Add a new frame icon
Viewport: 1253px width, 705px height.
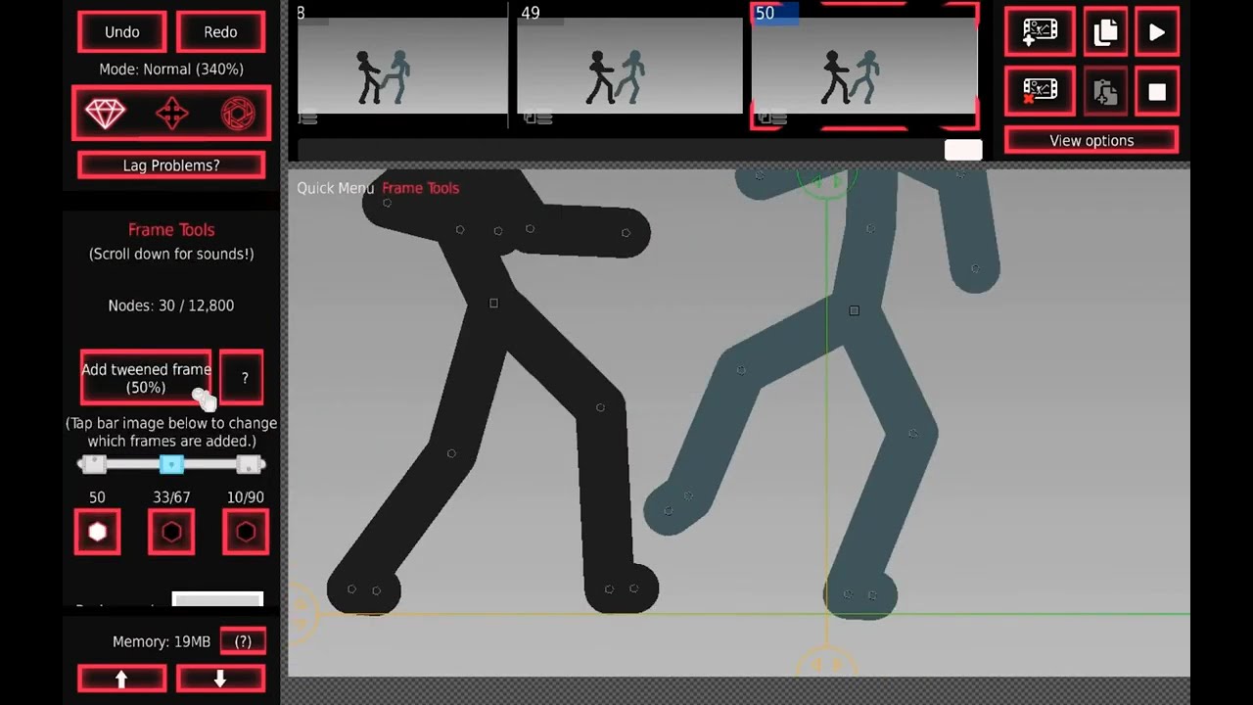(1040, 32)
